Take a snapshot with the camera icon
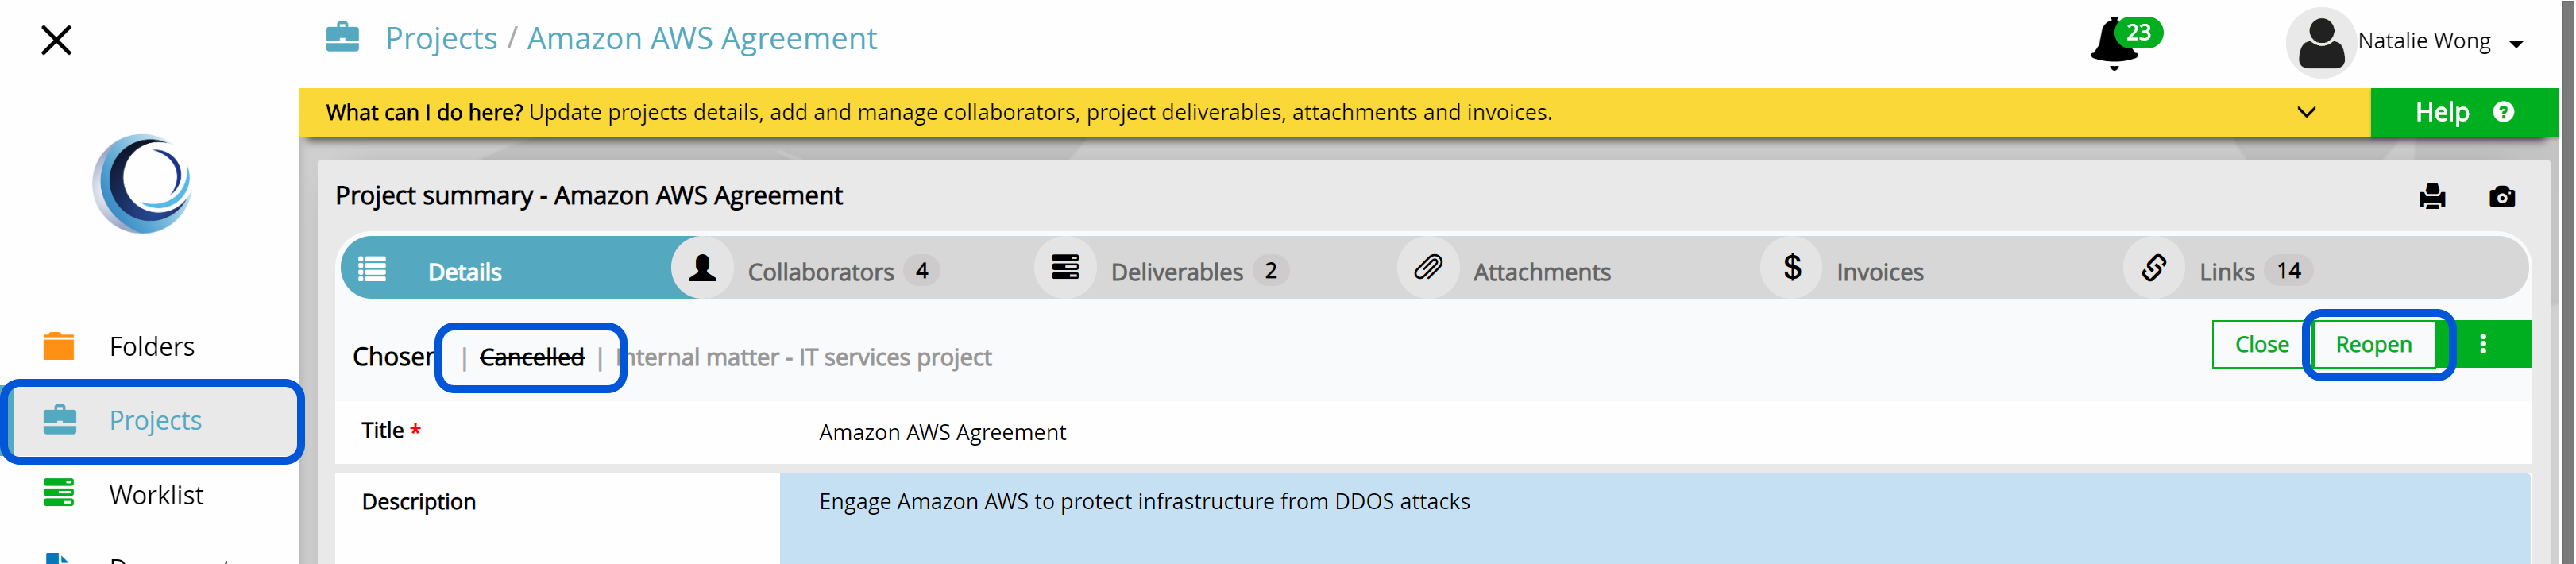The width and height of the screenshot is (2576, 564). (x=2502, y=196)
